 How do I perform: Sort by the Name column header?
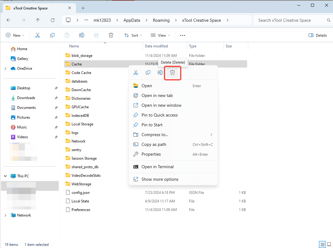click(74, 46)
